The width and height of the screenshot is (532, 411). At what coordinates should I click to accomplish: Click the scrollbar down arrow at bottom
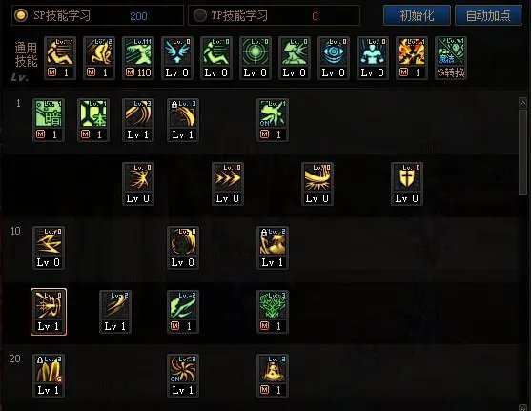522,407
